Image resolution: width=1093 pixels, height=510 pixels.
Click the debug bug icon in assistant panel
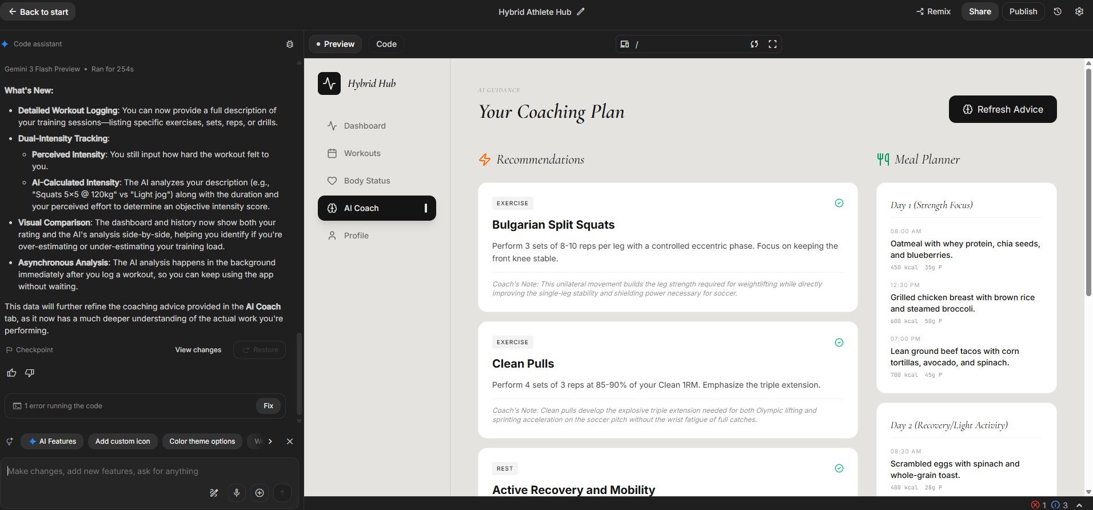290,44
